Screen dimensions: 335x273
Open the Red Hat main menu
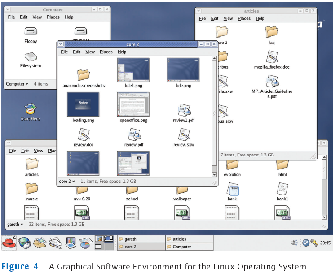[x=9, y=243]
